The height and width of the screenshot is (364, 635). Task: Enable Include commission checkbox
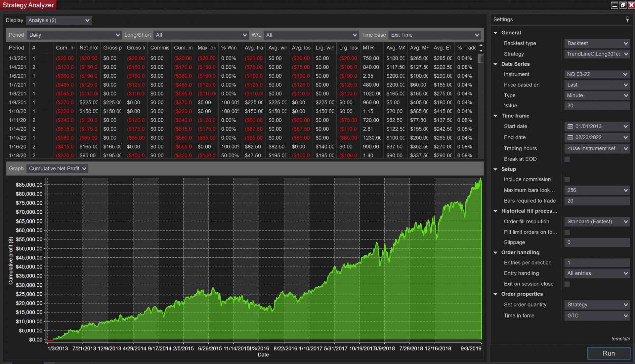(x=567, y=180)
